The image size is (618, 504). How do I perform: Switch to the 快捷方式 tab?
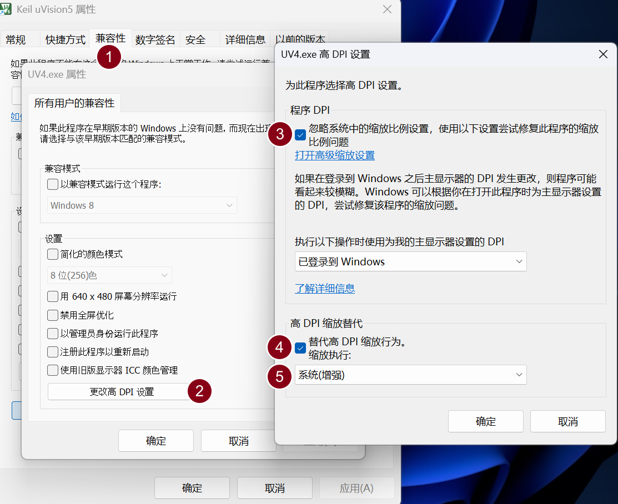click(65, 39)
